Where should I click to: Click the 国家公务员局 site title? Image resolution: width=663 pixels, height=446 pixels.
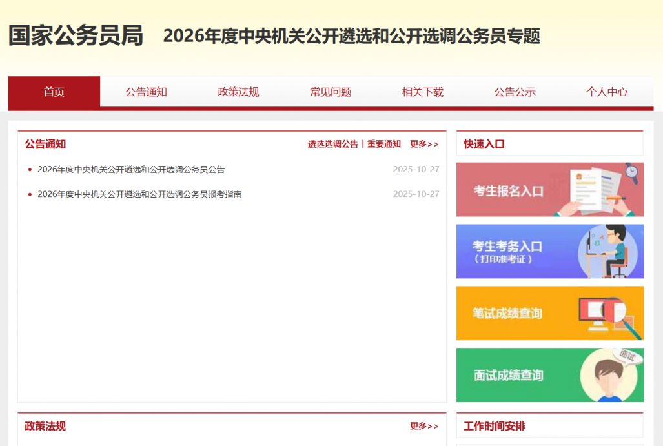pyautogui.click(x=76, y=35)
